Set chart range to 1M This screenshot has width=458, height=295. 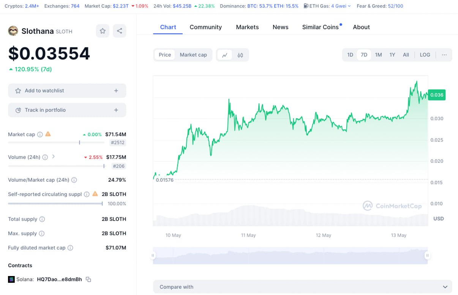click(378, 55)
